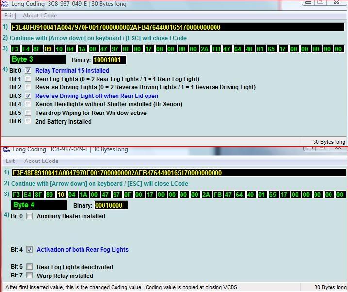Select byte 97 in the Byte 4 window
The height and width of the screenshot is (292, 348).
pos(116,195)
